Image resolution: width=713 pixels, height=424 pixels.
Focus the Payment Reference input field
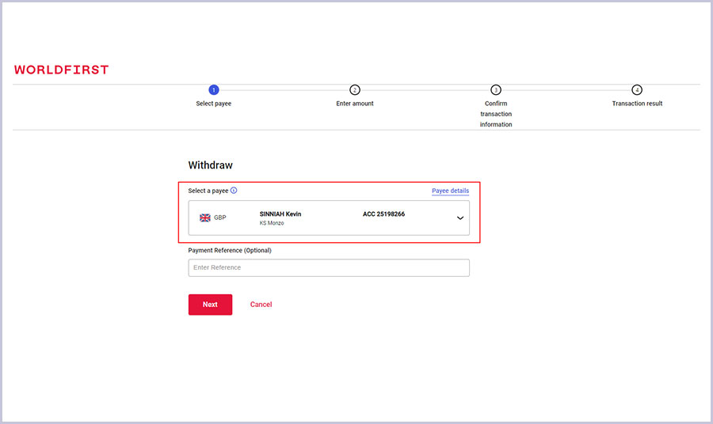(329, 268)
